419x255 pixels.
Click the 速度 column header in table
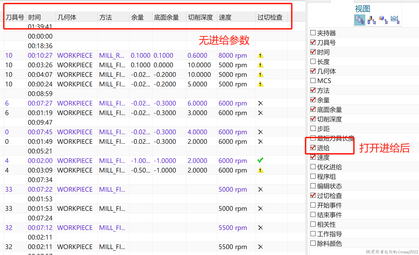[236, 17]
